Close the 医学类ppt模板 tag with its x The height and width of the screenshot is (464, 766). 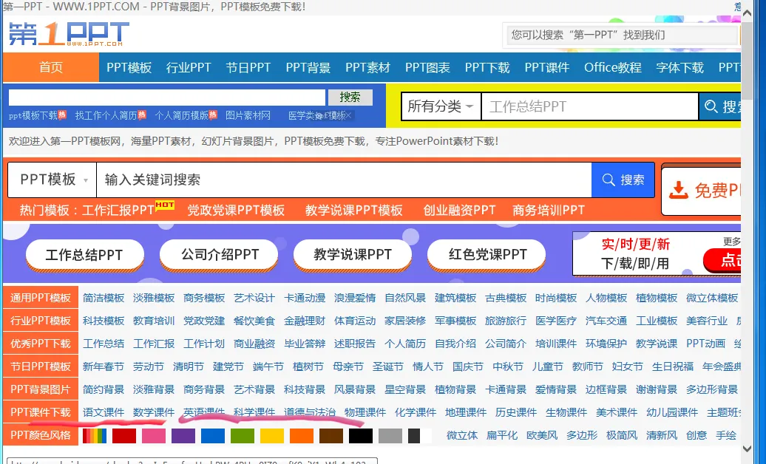[349, 115]
